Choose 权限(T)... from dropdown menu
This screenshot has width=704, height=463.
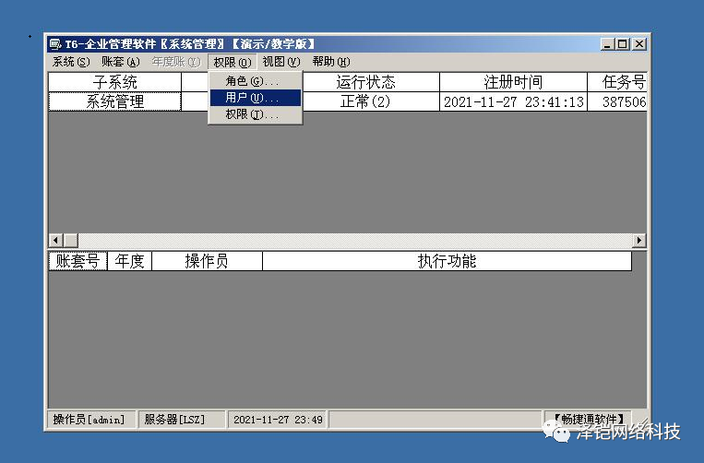256,114
